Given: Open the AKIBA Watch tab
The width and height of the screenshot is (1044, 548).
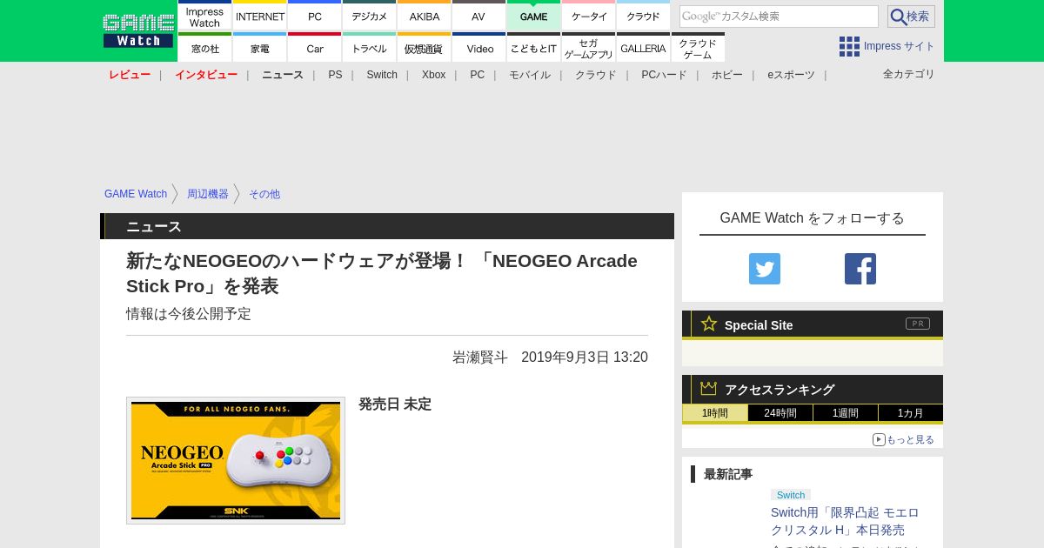Looking at the screenshot, I should (x=425, y=16).
